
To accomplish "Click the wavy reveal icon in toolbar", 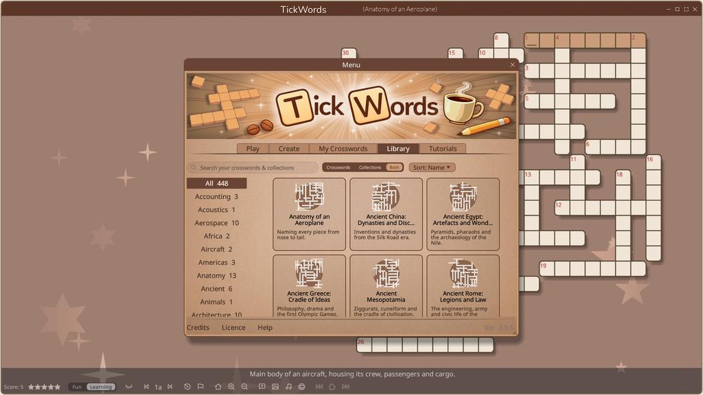I will [128, 387].
